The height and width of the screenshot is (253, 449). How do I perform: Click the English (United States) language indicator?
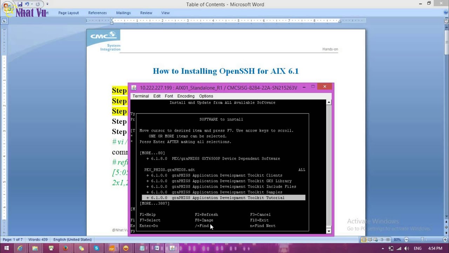point(72,240)
